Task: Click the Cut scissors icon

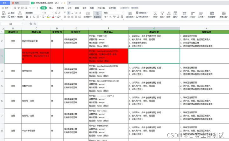Action: point(9,13)
